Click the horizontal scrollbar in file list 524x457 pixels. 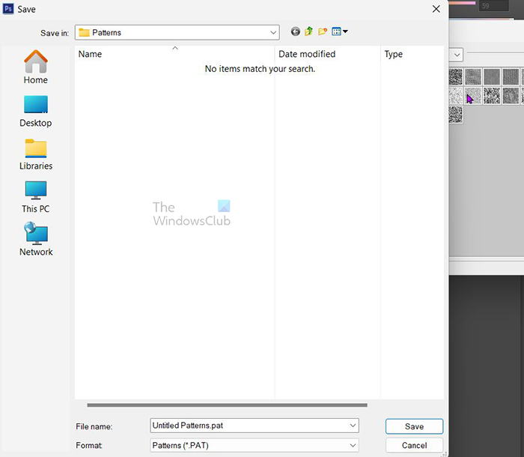coord(228,405)
